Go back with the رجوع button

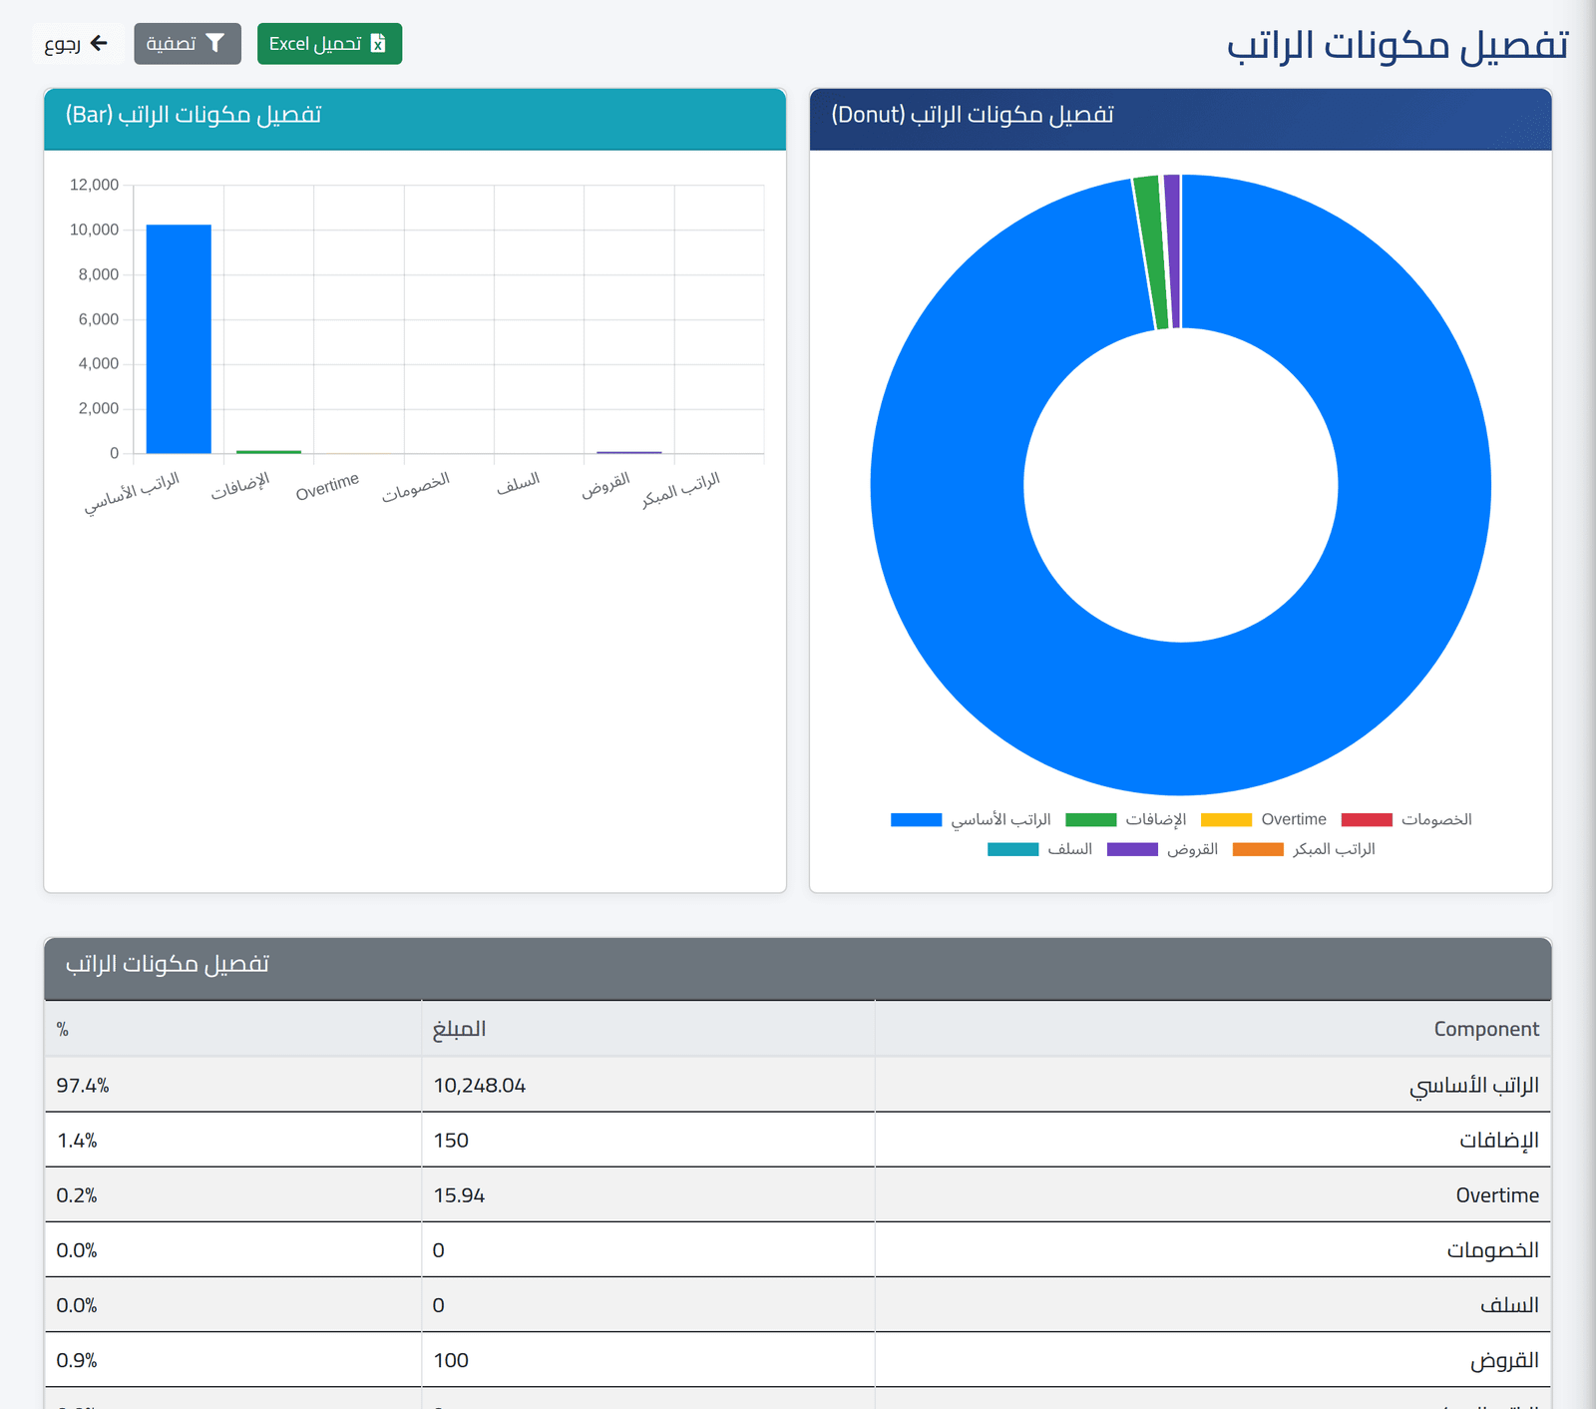[x=77, y=44]
